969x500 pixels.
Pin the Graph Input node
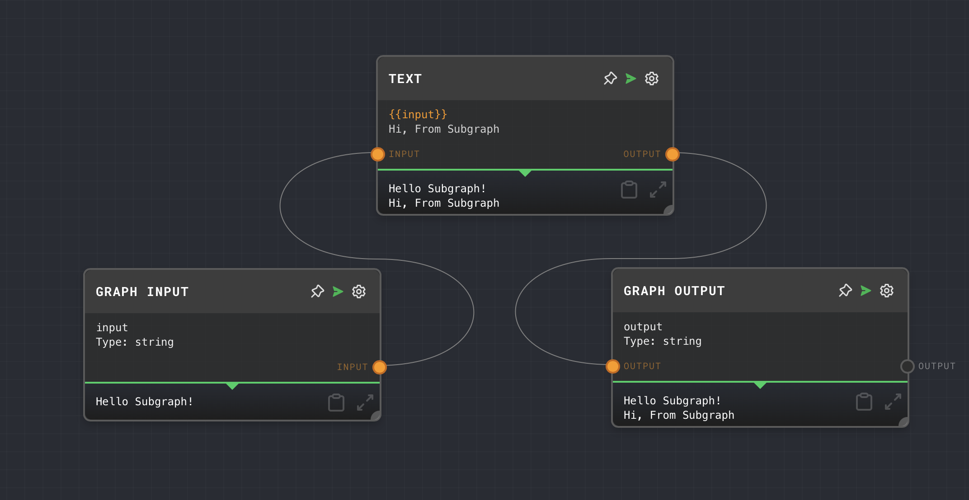point(317,292)
